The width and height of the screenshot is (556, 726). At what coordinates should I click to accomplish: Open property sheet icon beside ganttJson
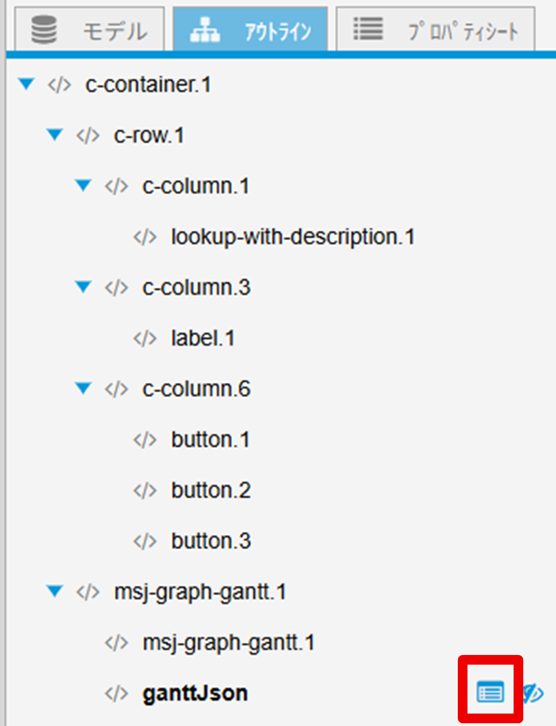490,693
